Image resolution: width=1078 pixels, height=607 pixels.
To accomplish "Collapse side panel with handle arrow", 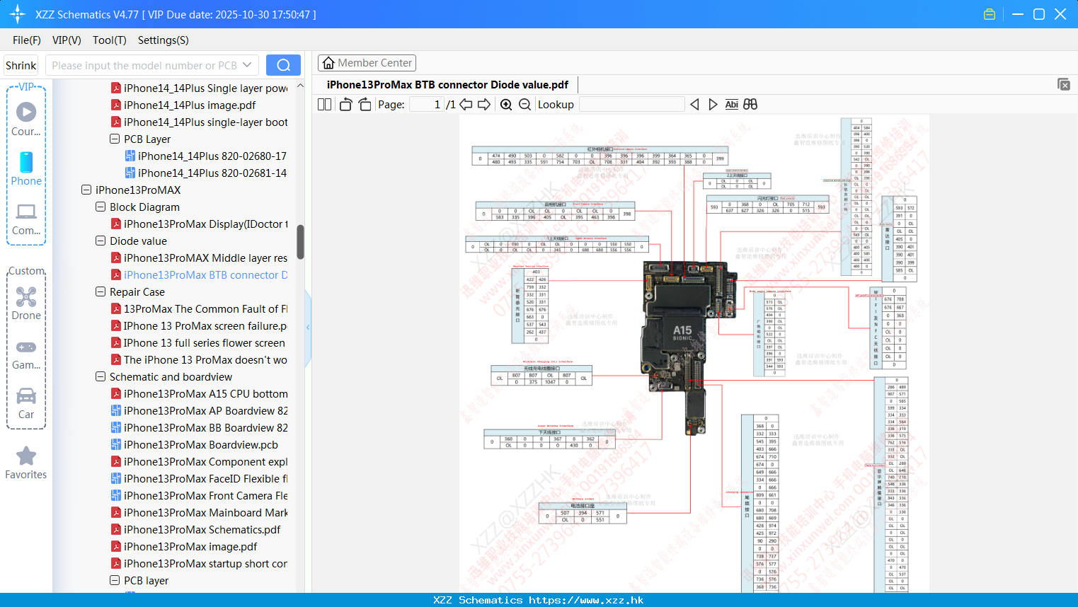I will (308, 327).
